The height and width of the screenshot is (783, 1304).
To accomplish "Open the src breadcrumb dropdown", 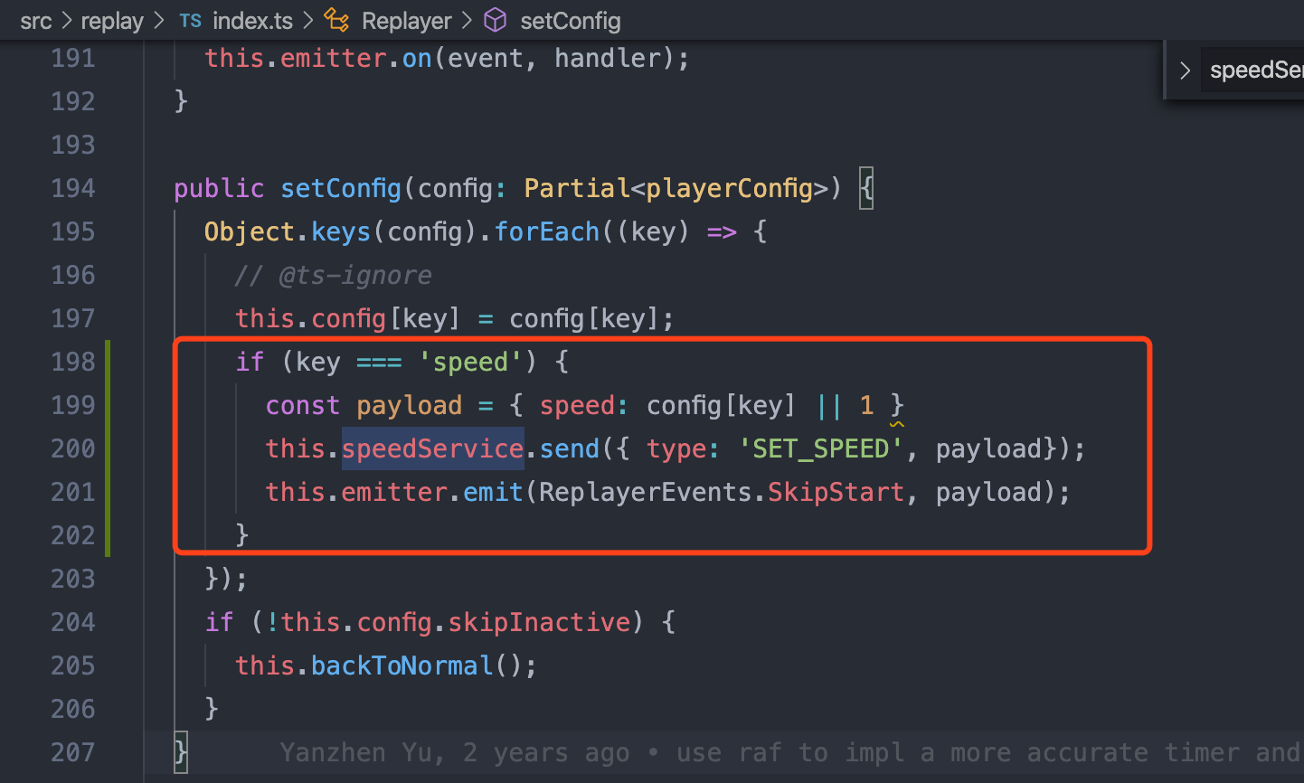I will point(36,20).
